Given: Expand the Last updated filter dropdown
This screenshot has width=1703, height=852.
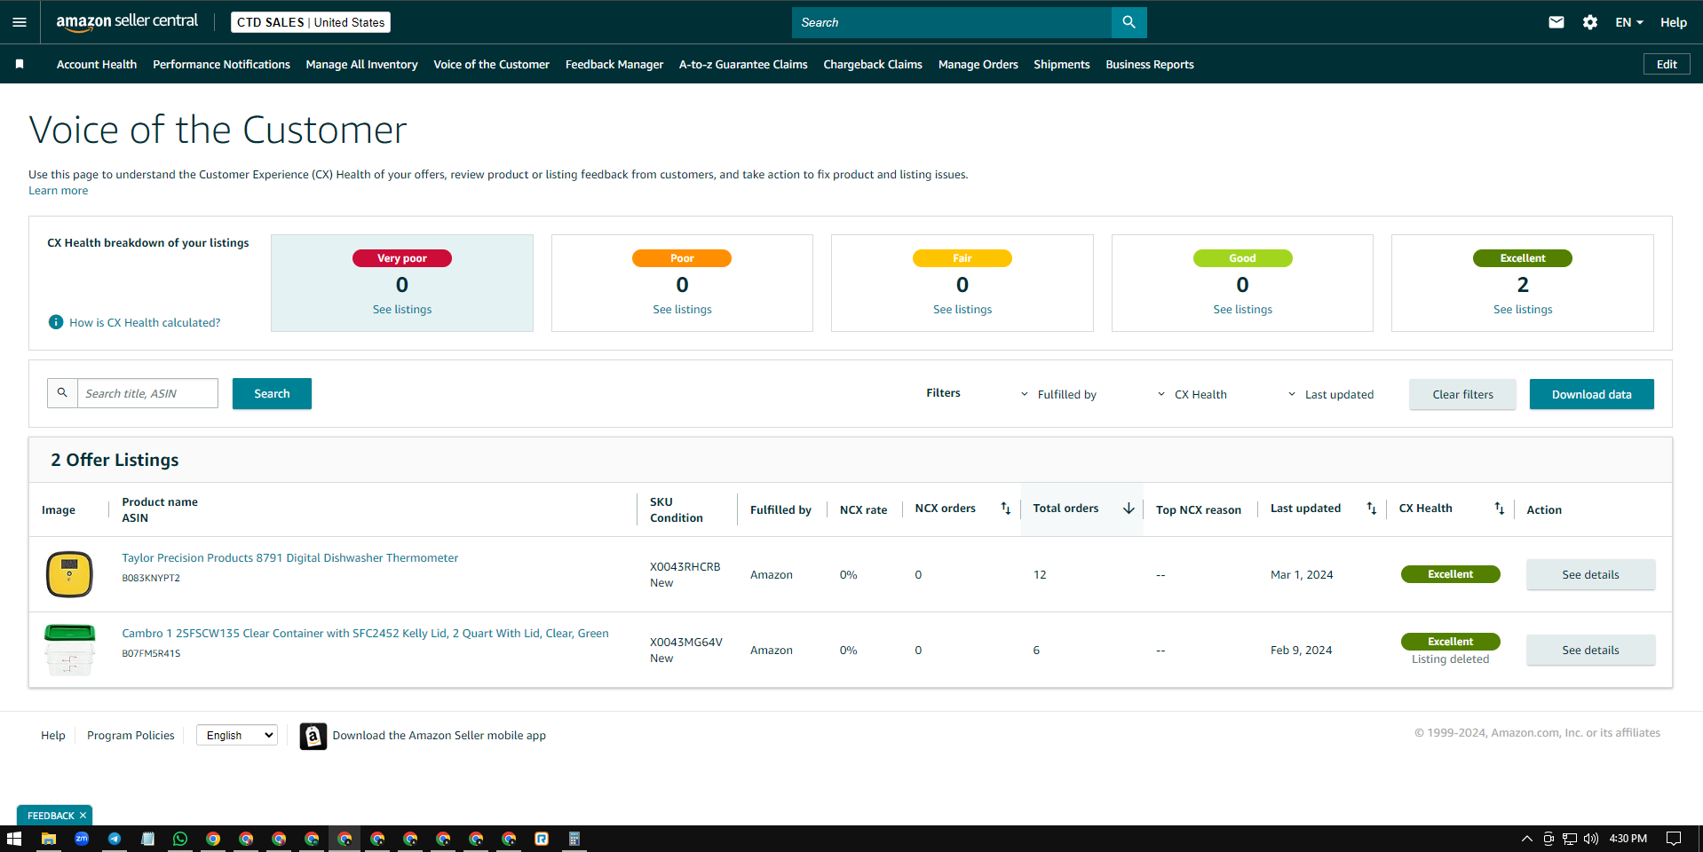Looking at the screenshot, I should [1330, 394].
